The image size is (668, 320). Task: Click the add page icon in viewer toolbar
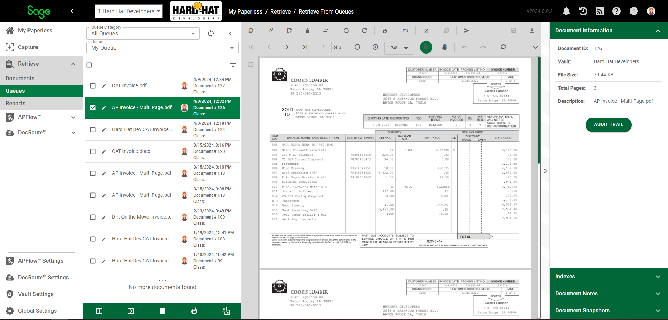point(289,31)
